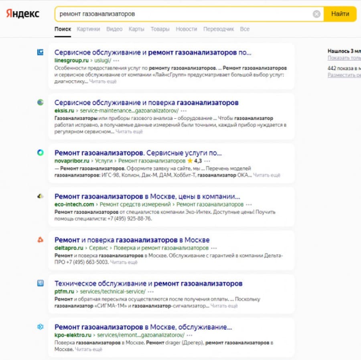Clear the search query with the X icon
Screen dimensions: 361x360
click(x=316, y=14)
